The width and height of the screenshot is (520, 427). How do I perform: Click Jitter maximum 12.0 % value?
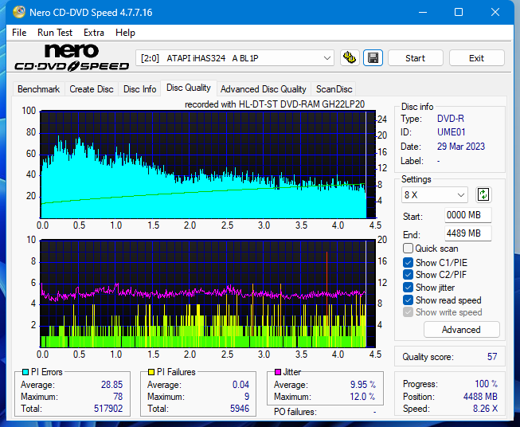(362, 397)
